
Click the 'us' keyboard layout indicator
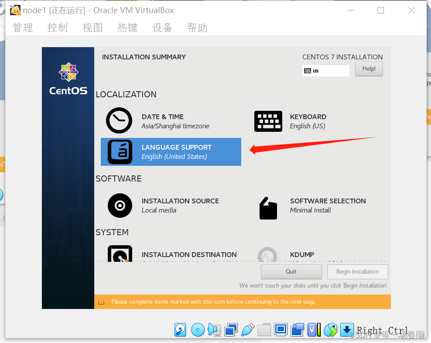326,71
